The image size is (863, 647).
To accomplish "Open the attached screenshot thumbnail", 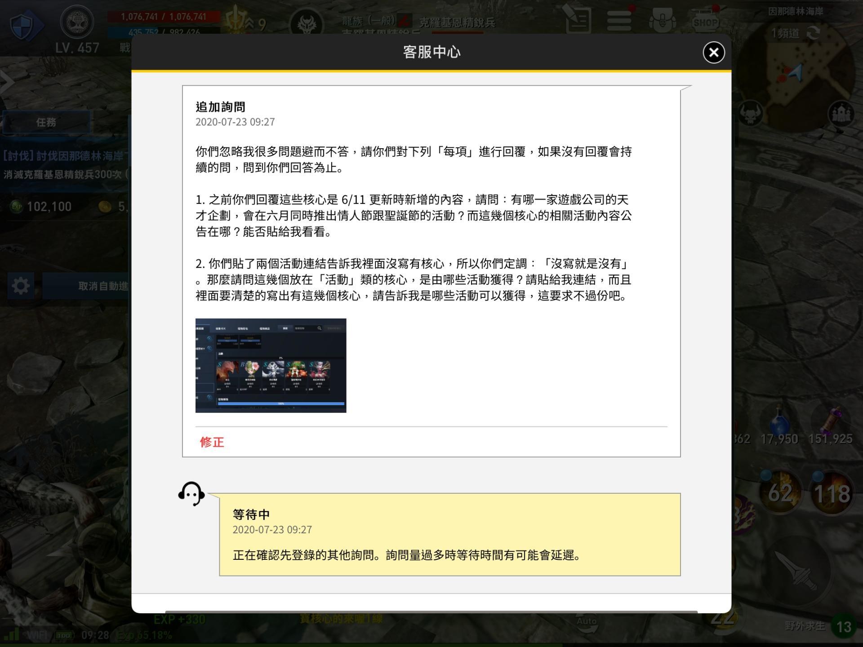I will tap(271, 365).
